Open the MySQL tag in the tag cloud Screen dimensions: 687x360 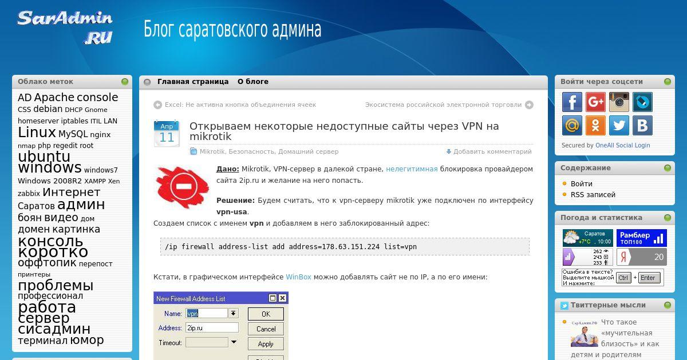[73, 134]
